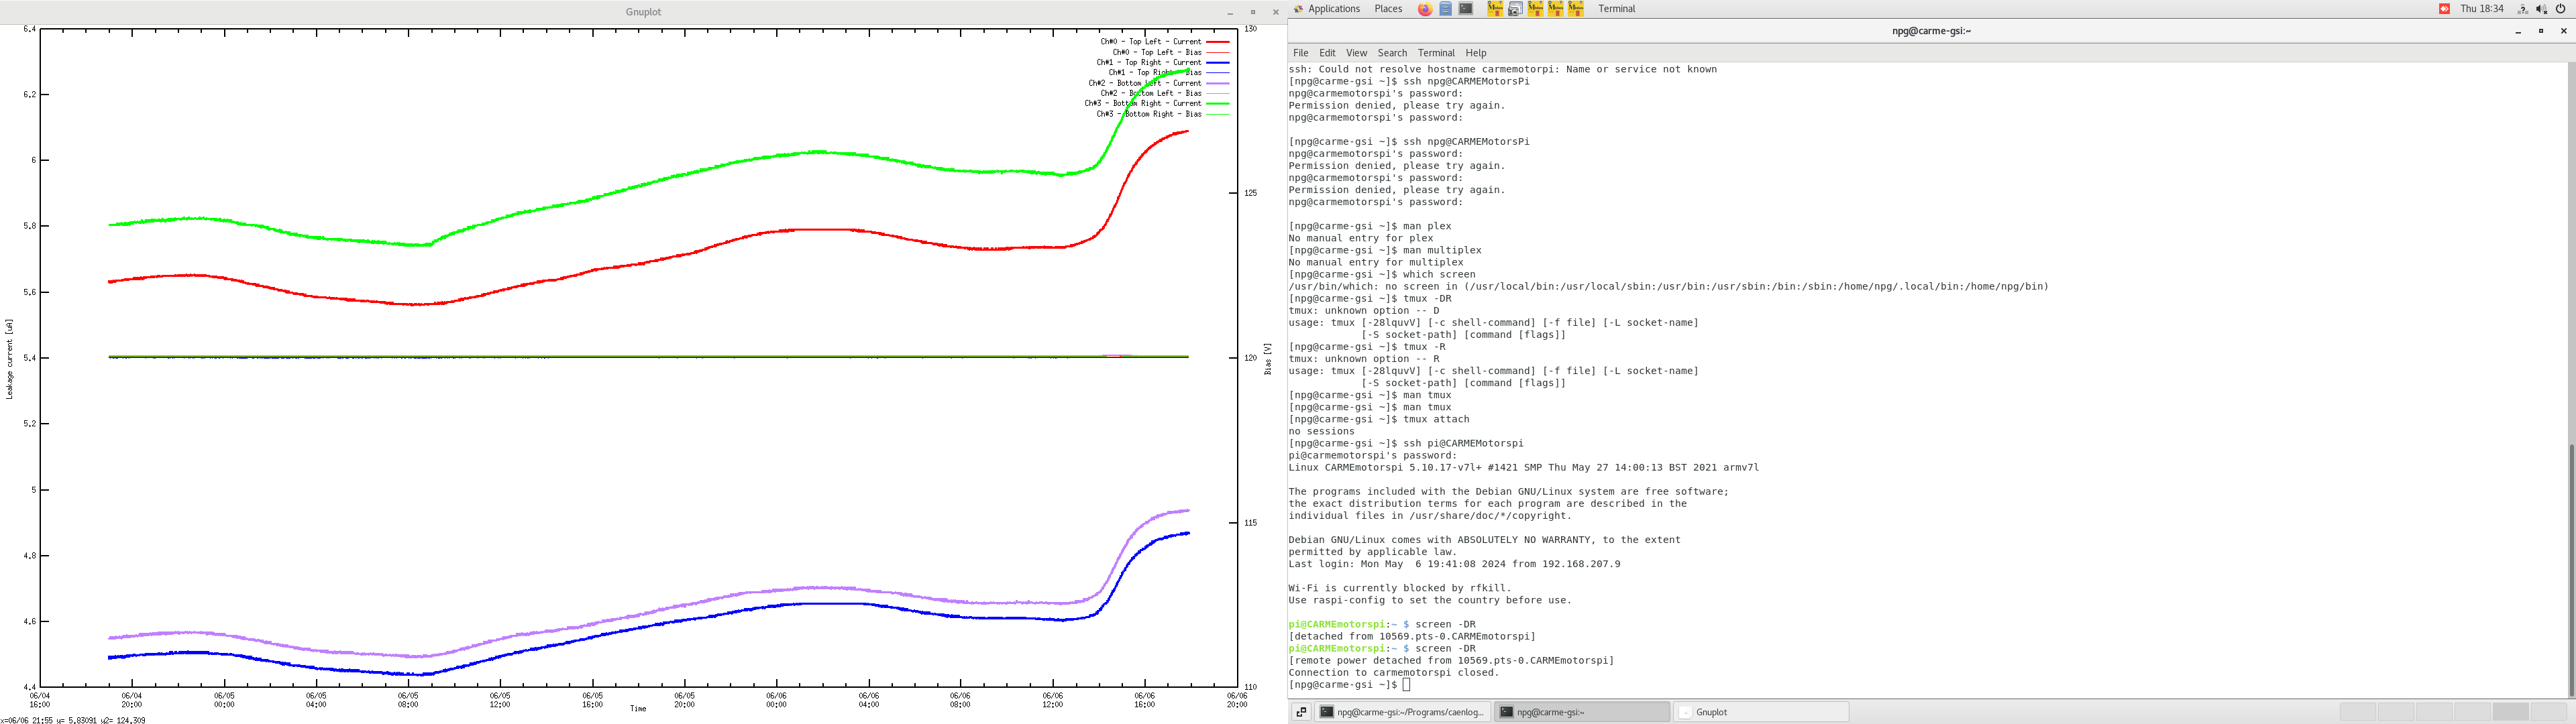Open the power menu icon
Viewport: 2576px width, 724px height.
(2560, 9)
